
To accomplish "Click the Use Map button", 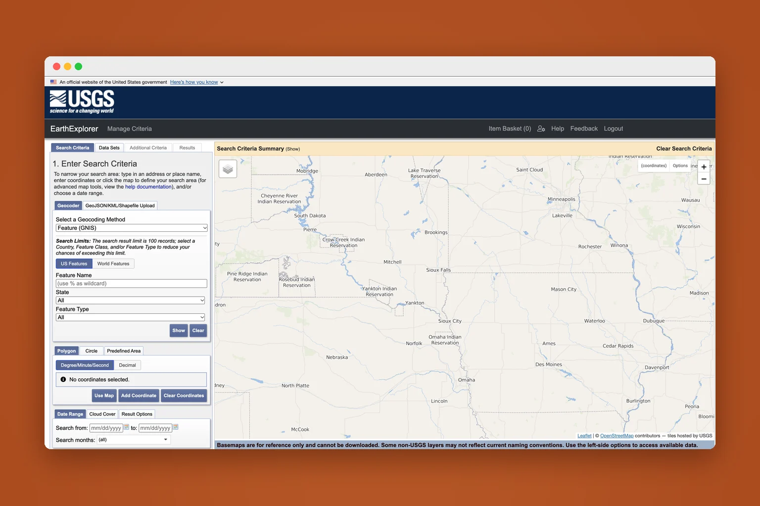I will click(x=104, y=396).
